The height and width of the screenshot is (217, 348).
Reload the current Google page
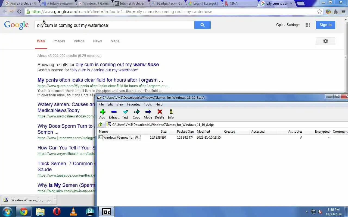(x=19, y=11)
